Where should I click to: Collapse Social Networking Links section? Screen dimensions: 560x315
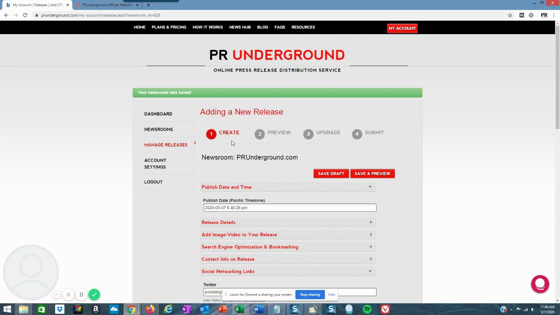point(288,271)
